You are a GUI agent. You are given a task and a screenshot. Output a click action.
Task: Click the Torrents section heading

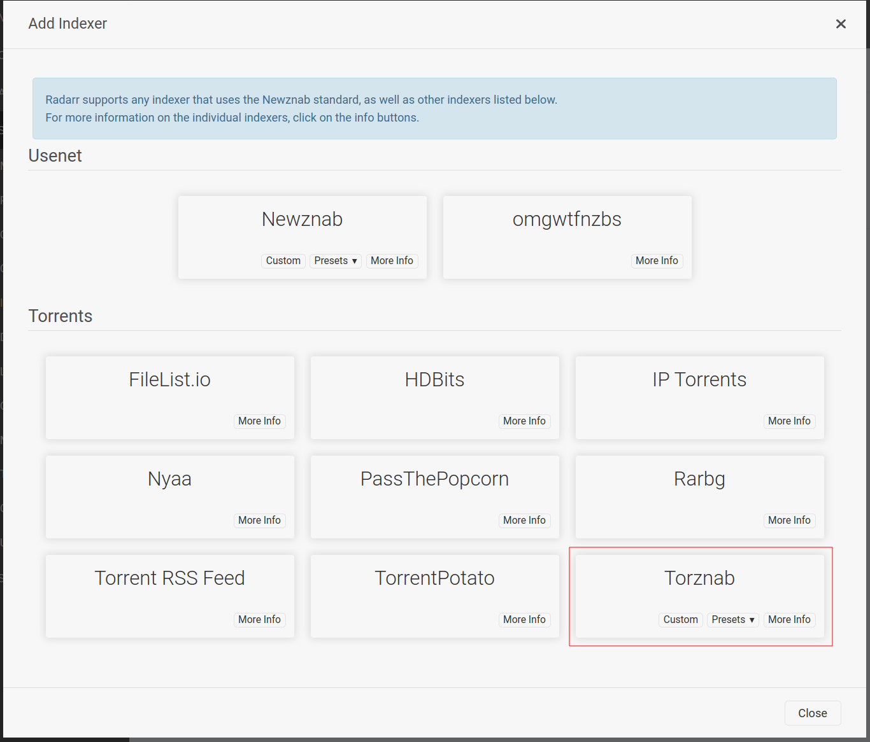click(61, 316)
